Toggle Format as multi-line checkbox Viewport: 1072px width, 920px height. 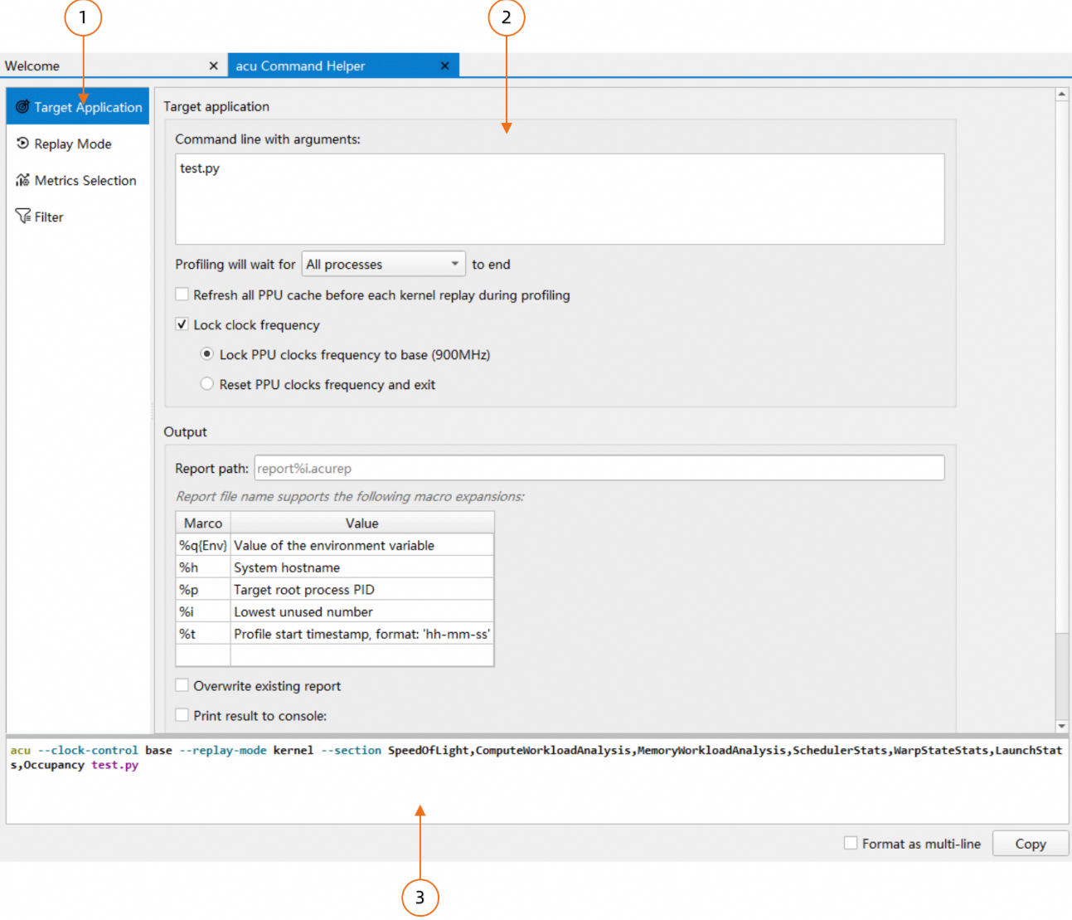click(851, 843)
